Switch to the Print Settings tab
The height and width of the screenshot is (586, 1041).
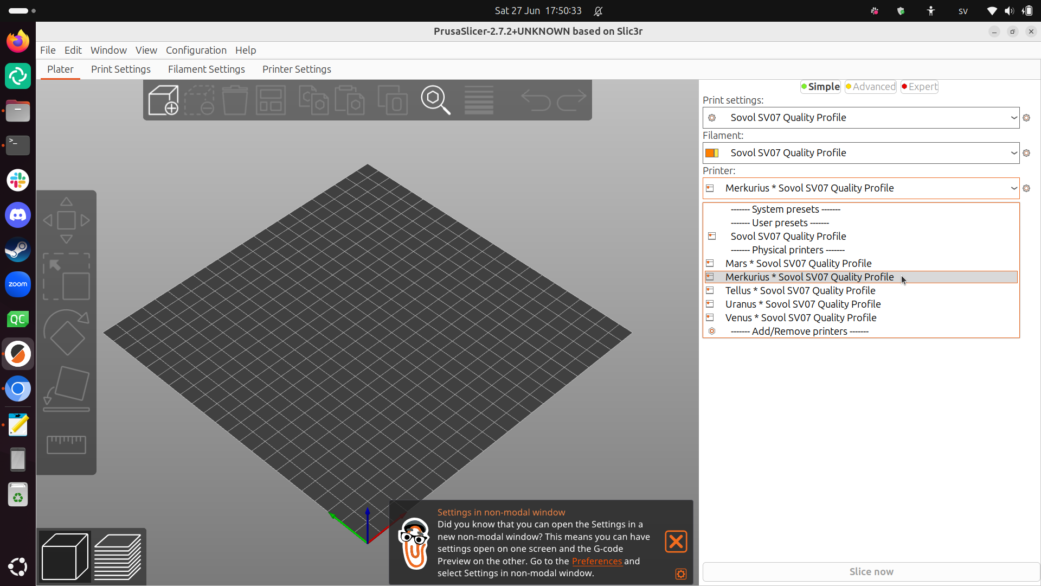(121, 69)
